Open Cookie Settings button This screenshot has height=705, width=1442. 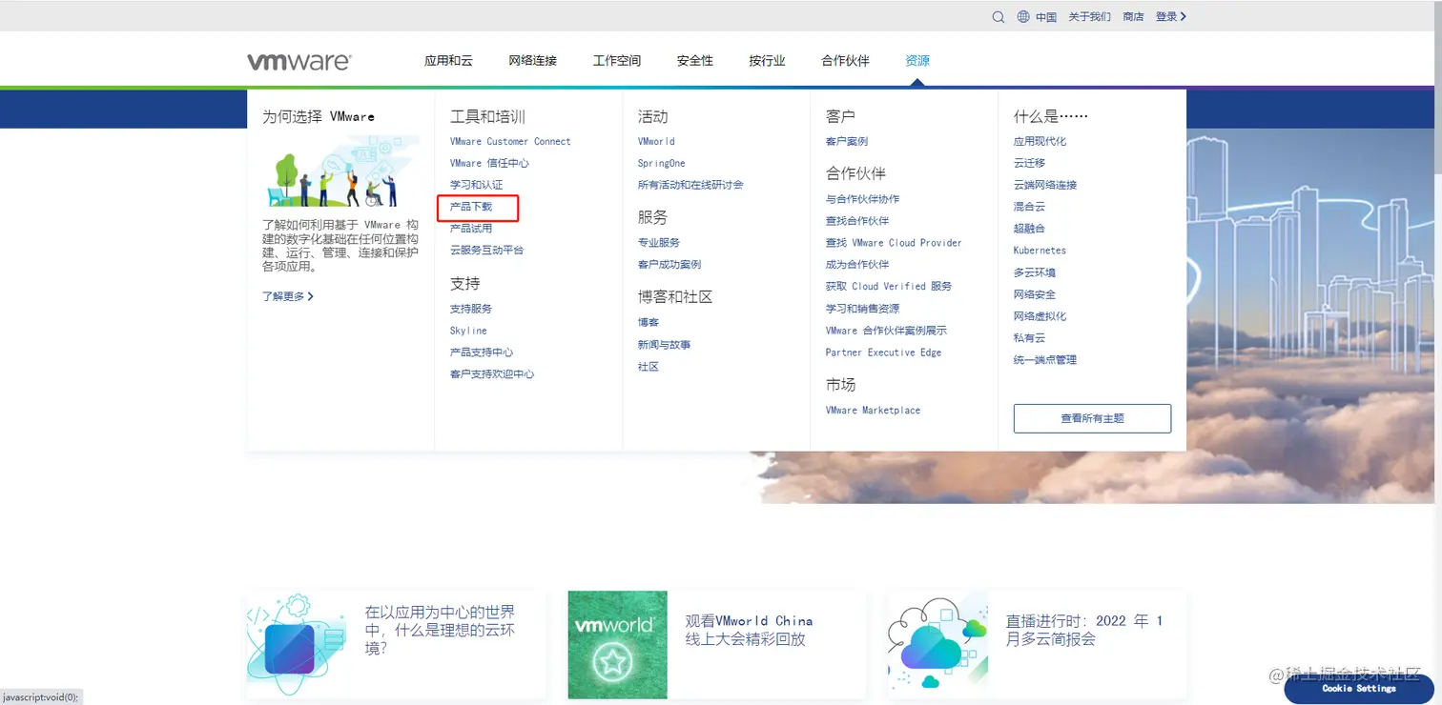(1359, 688)
